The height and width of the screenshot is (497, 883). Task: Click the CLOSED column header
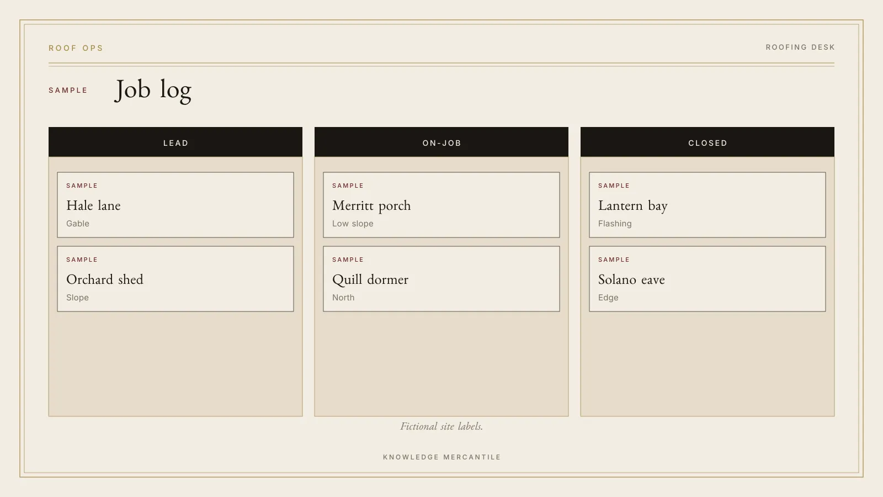[x=708, y=142]
